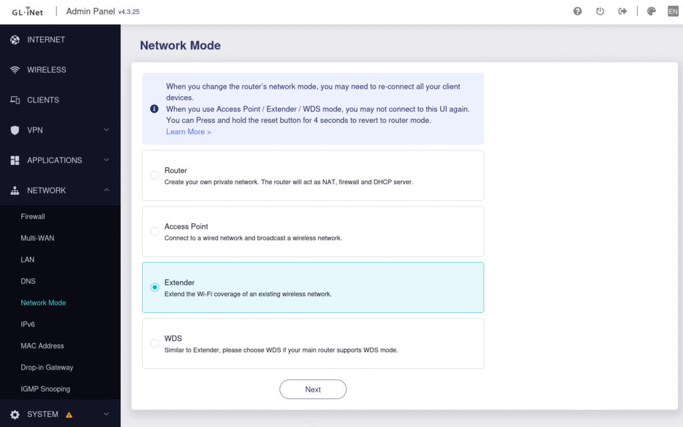Click the SYSTEM warning triangle icon
683x427 pixels.
click(70, 414)
